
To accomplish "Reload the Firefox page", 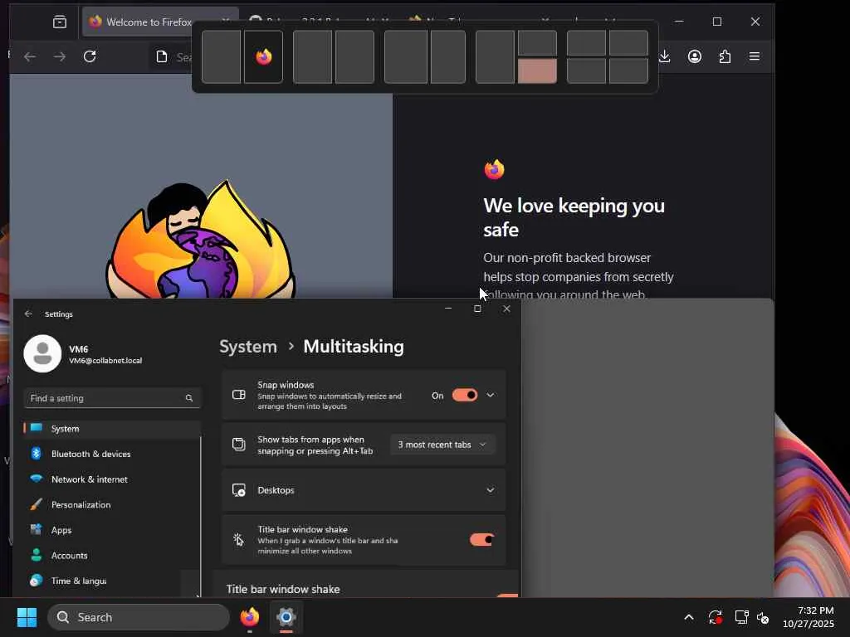I will click(x=90, y=56).
